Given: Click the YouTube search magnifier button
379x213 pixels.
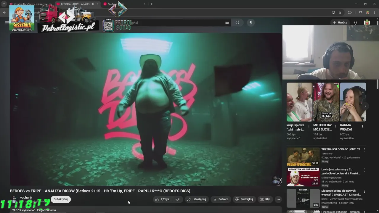Looking at the screenshot, I should tap(237, 23).
